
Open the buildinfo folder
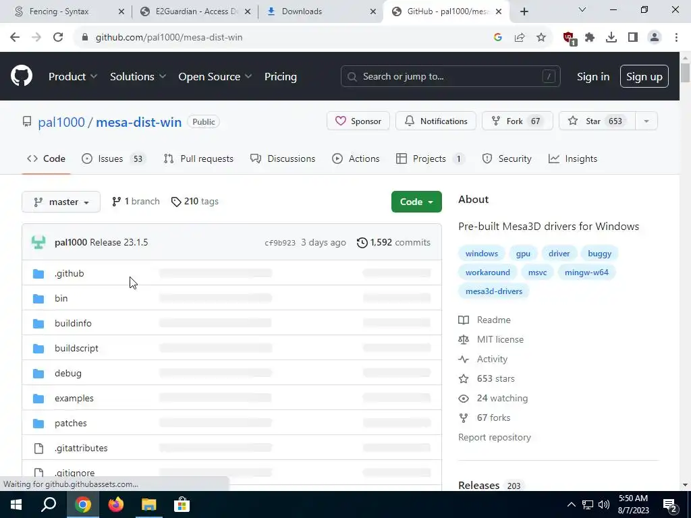tap(73, 323)
